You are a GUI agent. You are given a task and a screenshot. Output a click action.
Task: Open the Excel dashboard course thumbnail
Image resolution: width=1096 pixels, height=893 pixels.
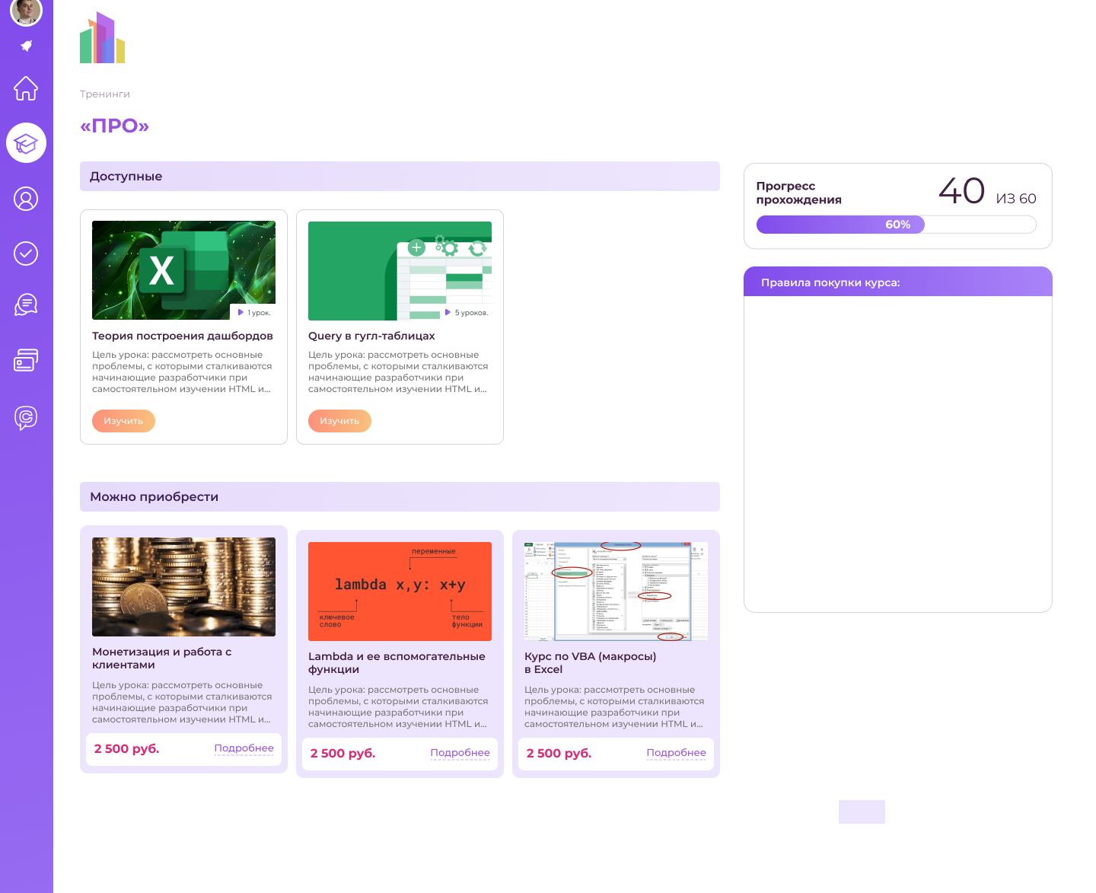click(183, 270)
